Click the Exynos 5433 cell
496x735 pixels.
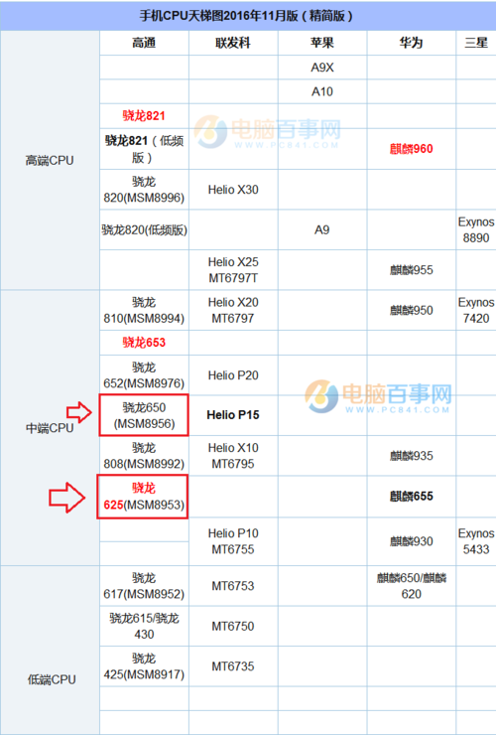click(x=476, y=541)
